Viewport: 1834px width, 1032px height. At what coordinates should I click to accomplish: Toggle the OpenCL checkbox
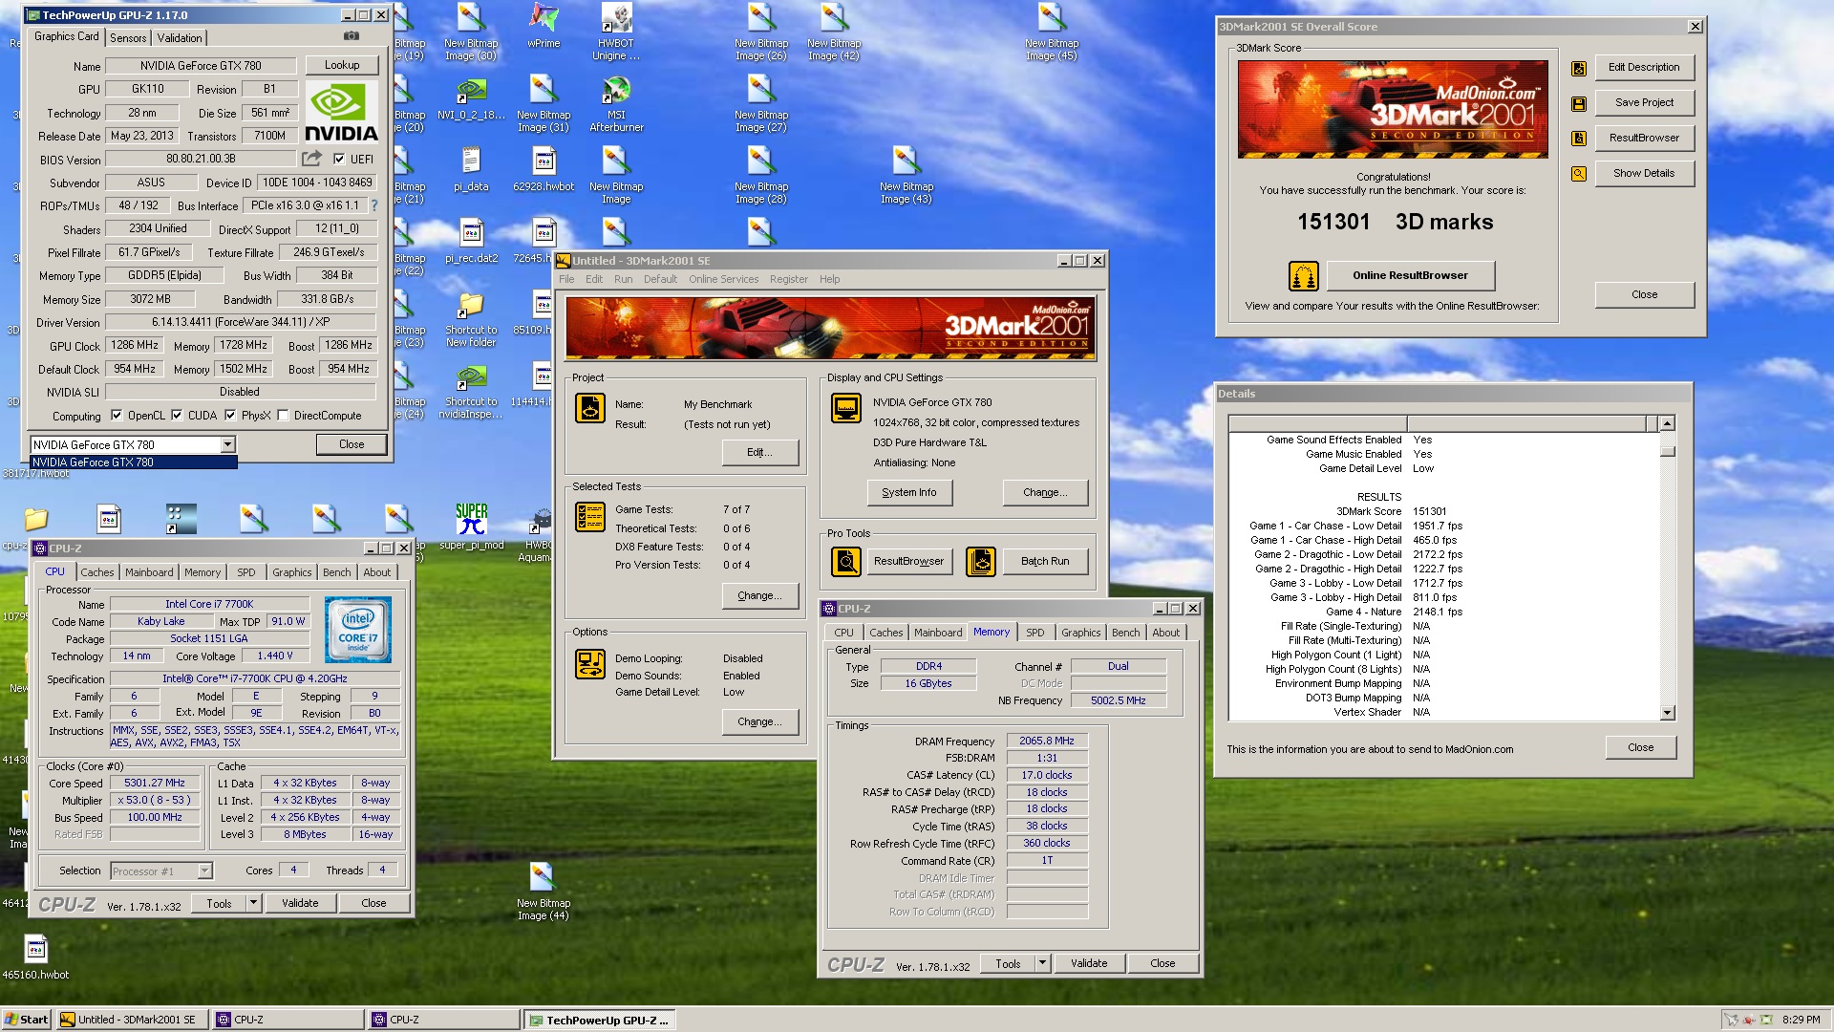tap(117, 416)
